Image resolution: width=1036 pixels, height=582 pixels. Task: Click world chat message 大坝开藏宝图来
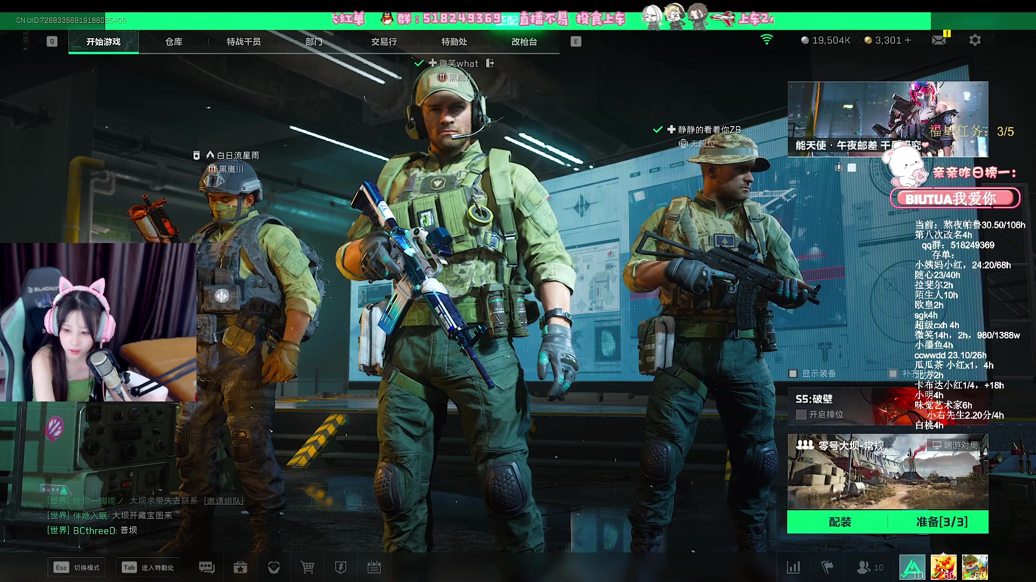tap(142, 515)
